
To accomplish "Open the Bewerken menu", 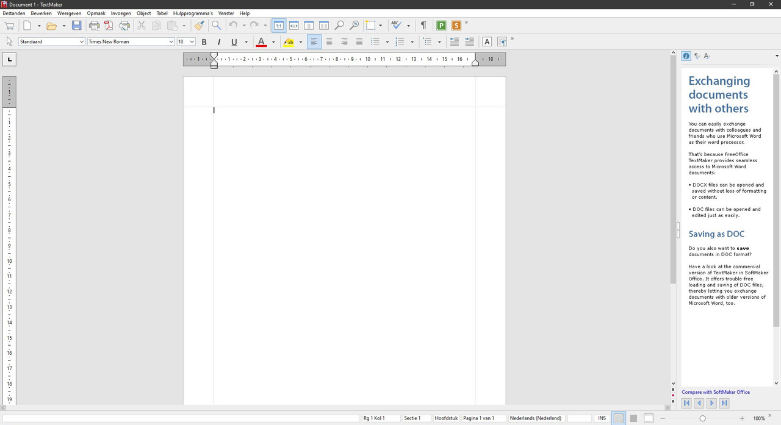I will tap(41, 13).
